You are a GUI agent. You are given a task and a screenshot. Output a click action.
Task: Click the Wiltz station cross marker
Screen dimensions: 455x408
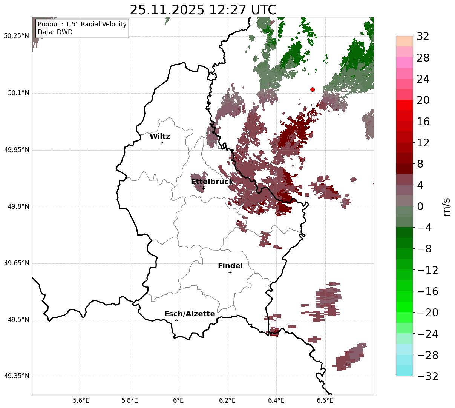162,143
